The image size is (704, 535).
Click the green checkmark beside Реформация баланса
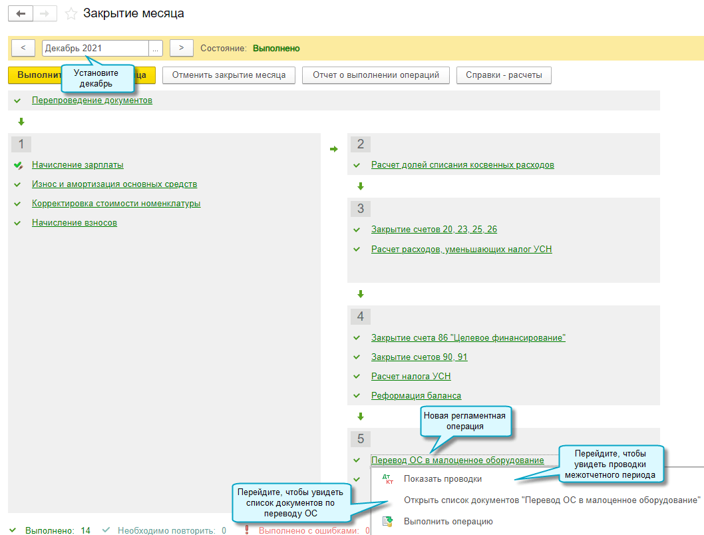(x=357, y=396)
